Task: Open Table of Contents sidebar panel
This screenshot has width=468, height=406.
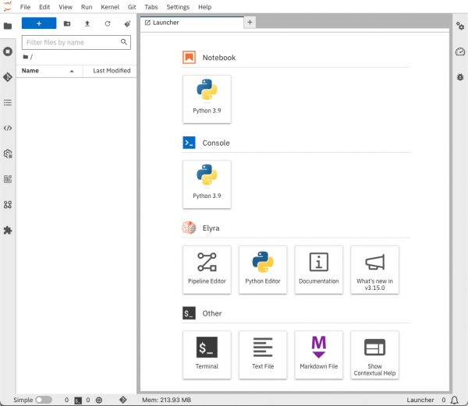Action: [x=8, y=103]
